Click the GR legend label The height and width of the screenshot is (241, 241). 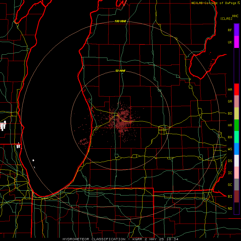[x=230, y=101]
